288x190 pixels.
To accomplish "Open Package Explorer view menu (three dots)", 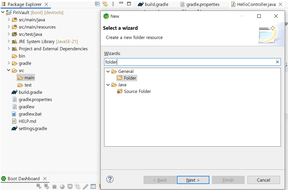I will (x=113, y=4).
